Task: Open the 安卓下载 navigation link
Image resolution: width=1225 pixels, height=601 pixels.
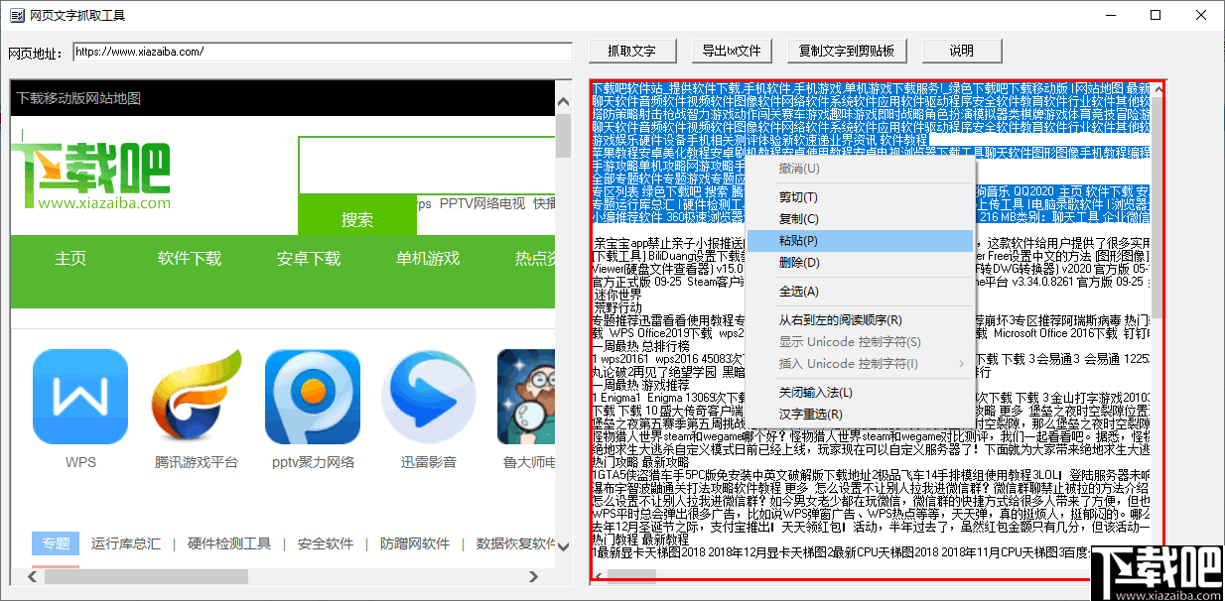Action: (309, 259)
